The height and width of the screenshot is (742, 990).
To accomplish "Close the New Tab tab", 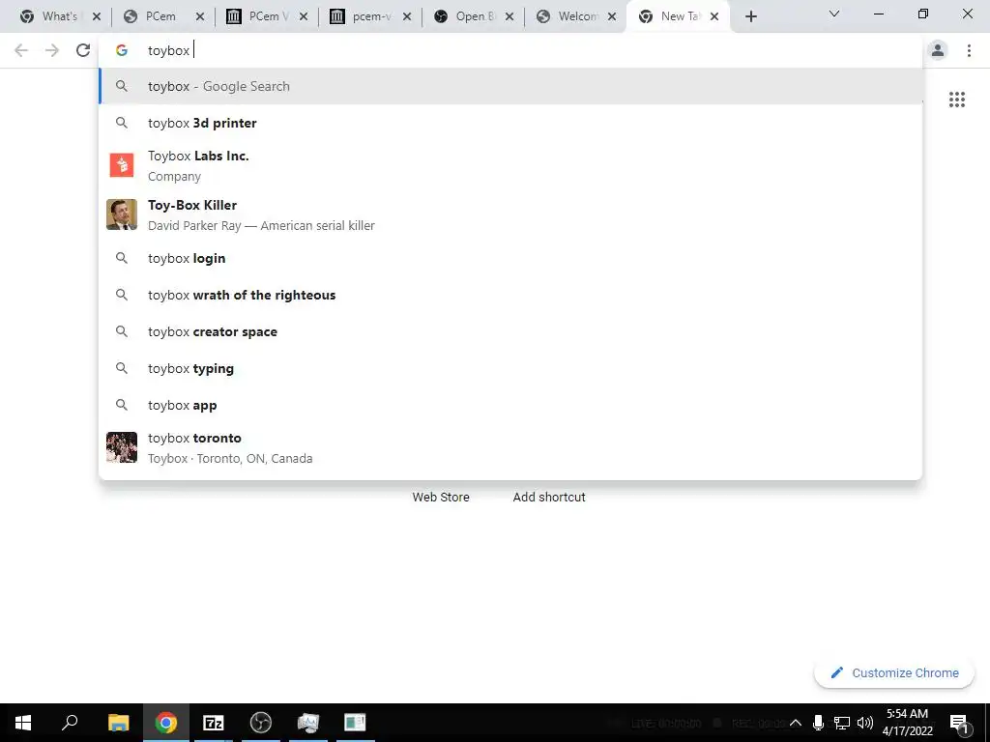I will tap(714, 17).
